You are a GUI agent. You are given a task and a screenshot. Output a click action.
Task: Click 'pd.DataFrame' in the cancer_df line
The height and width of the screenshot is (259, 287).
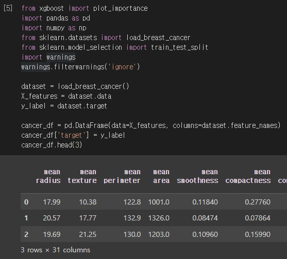pos(86,125)
